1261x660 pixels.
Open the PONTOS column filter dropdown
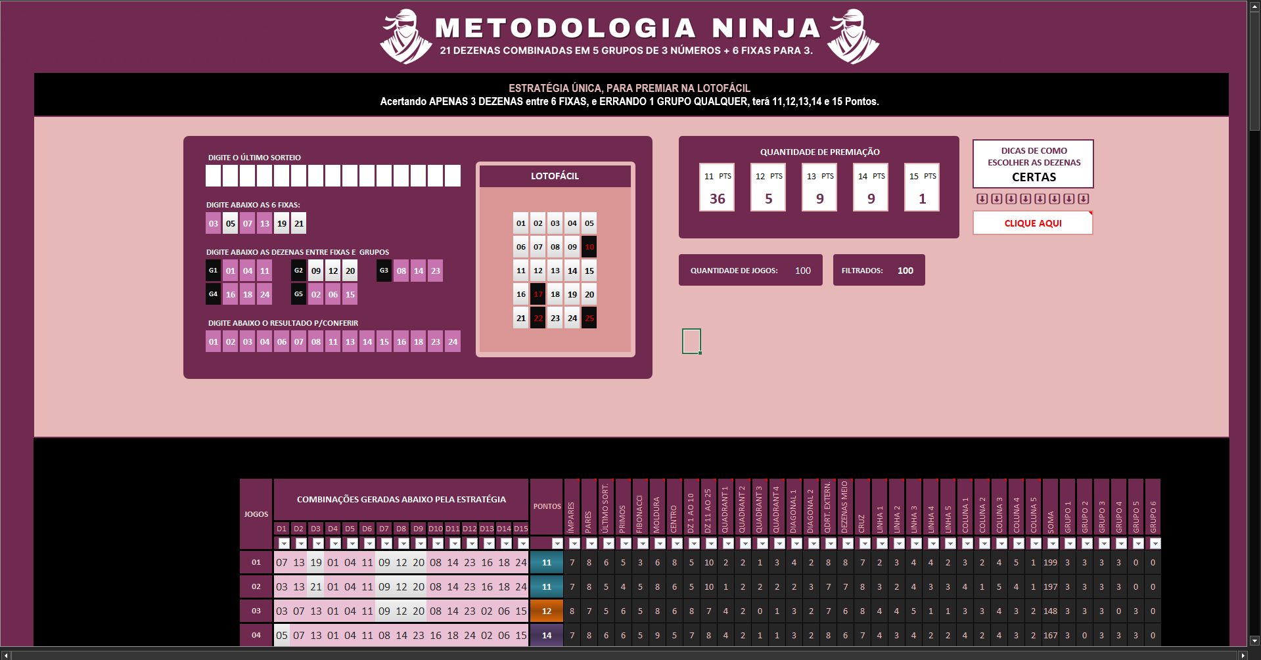point(557,544)
